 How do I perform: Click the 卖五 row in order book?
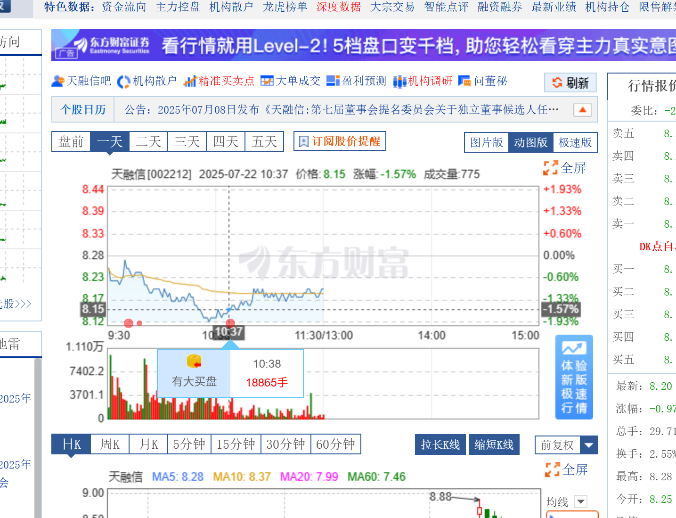[643, 133]
